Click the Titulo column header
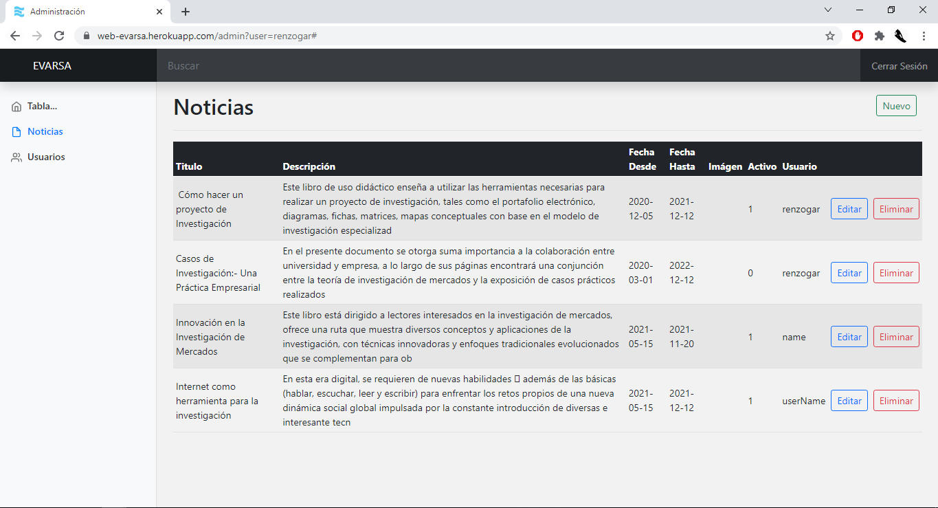 pos(189,166)
